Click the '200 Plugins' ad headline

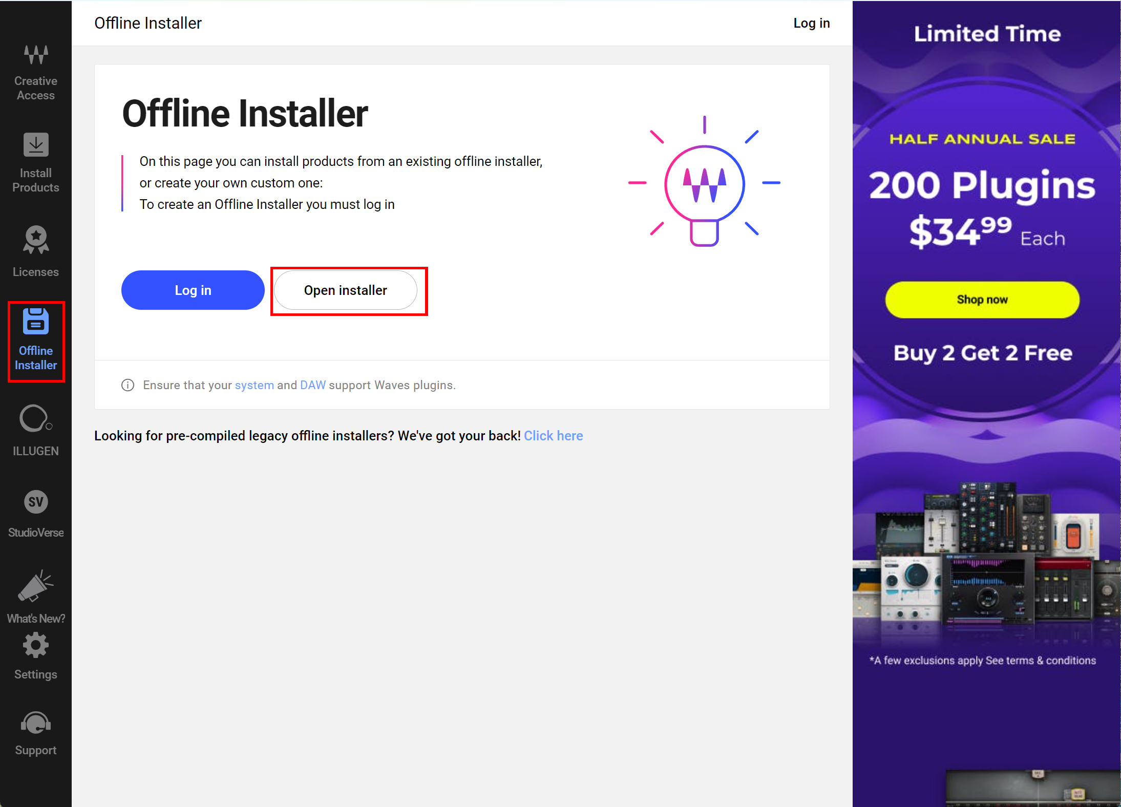982,185
